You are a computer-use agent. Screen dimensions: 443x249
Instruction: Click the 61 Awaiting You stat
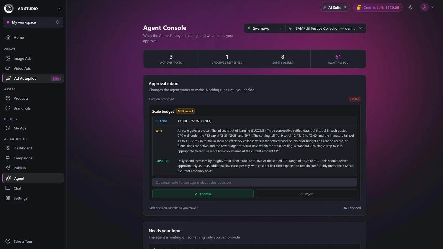coord(338,59)
